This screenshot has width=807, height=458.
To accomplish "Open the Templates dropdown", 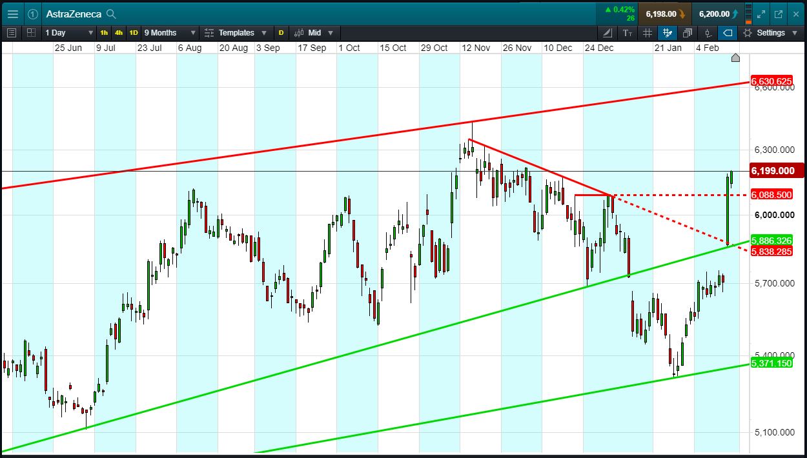I will click(236, 32).
